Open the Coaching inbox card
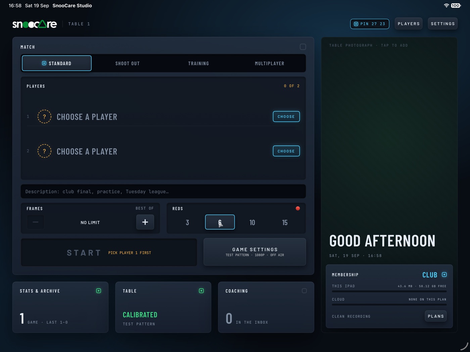The height and width of the screenshot is (352, 470). click(x=266, y=307)
